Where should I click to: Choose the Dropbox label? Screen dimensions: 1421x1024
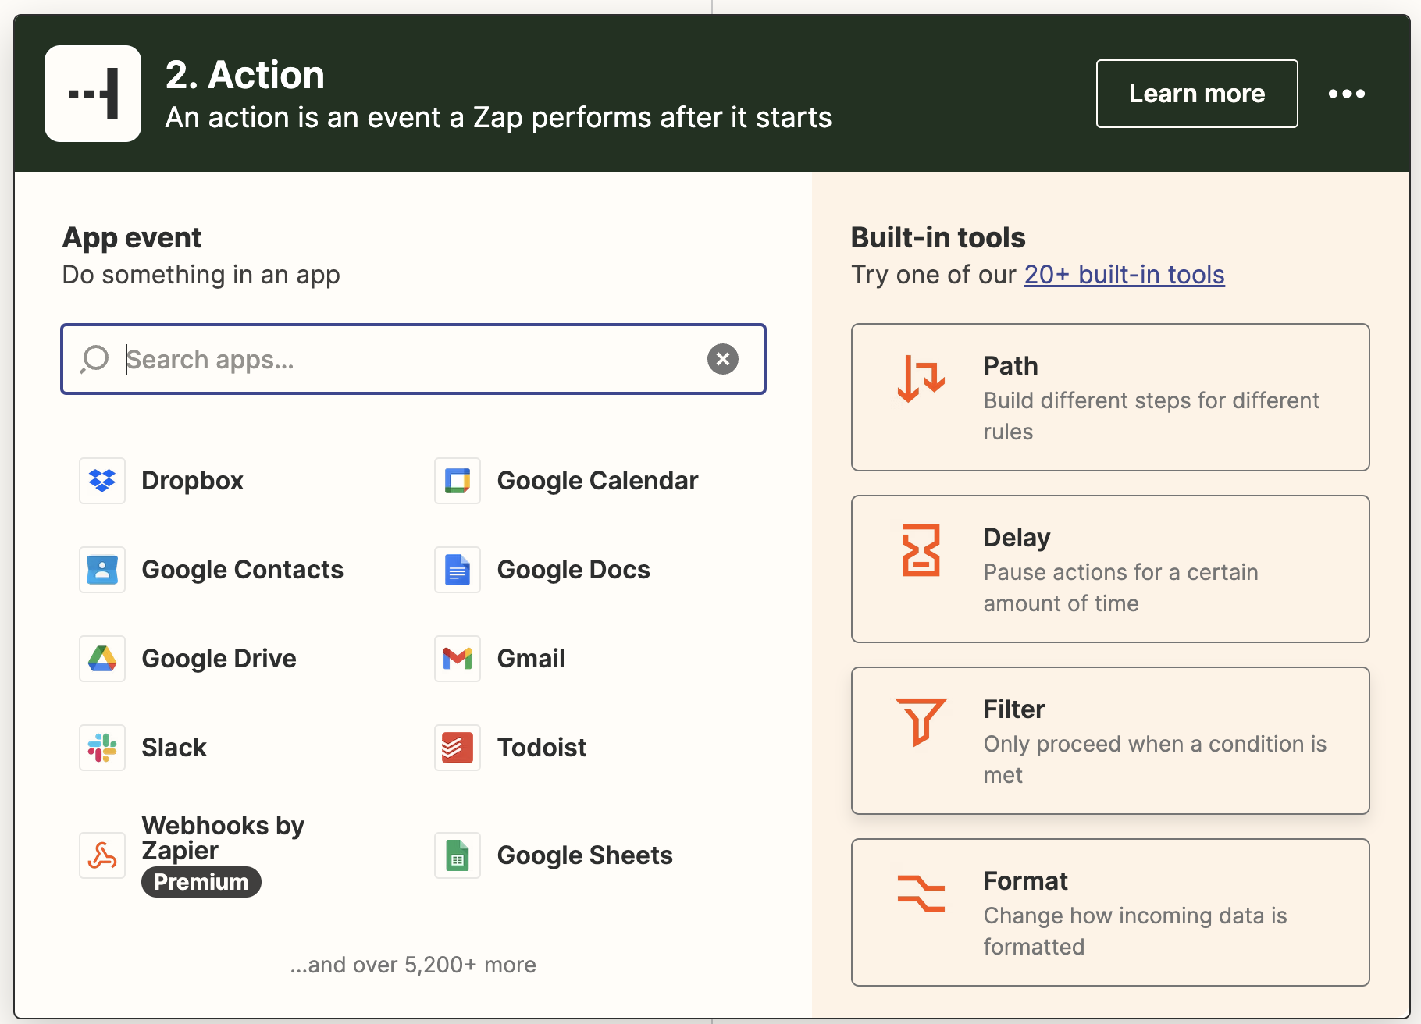coord(193,481)
